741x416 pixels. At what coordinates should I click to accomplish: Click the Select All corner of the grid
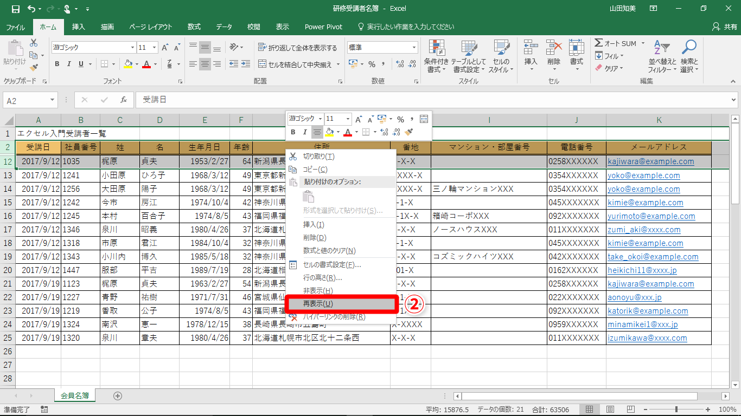pos(8,120)
